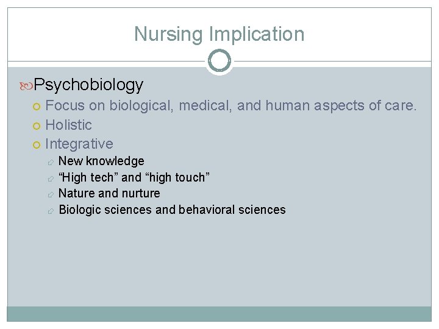The width and height of the screenshot is (439, 329).
Task: Click the Psychobiology heading text
Action: 88,85
